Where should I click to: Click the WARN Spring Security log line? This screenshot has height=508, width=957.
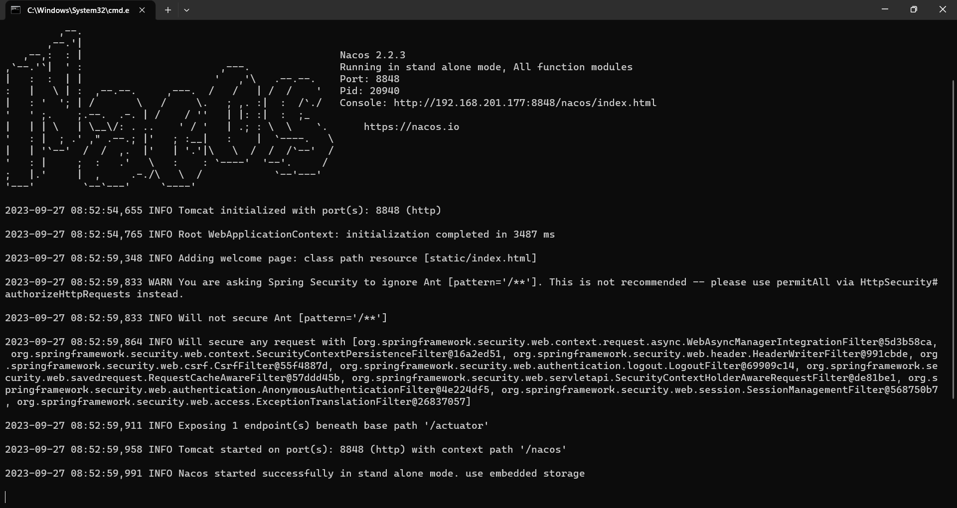(x=472, y=288)
